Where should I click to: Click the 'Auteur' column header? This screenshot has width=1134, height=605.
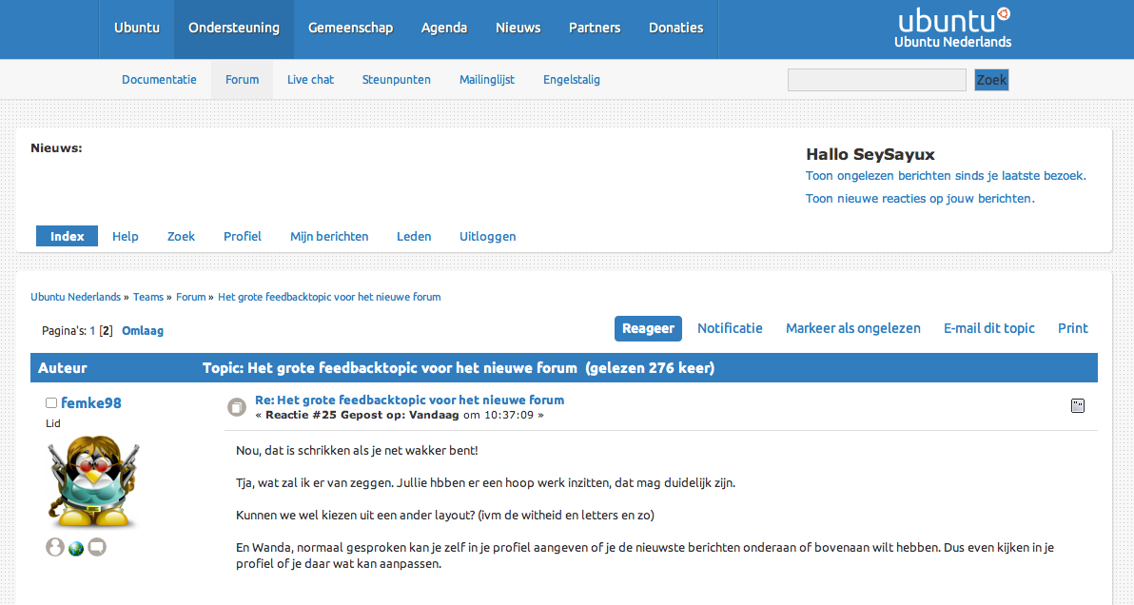click(x=62, y=368)
